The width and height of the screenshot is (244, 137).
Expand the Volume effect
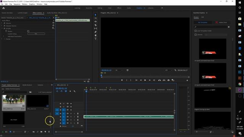(x=2, y=23)
